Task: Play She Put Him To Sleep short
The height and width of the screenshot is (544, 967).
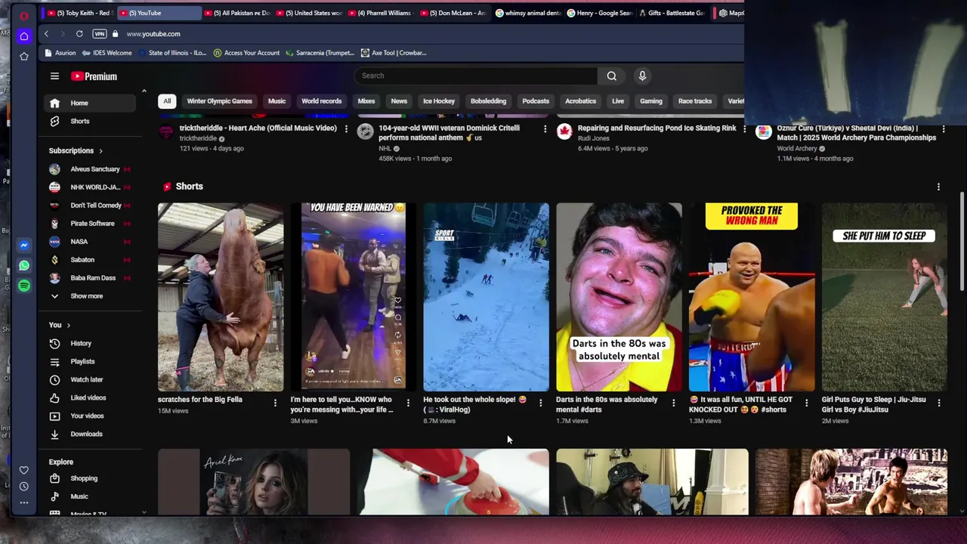Action: click(x=884, y=297)
